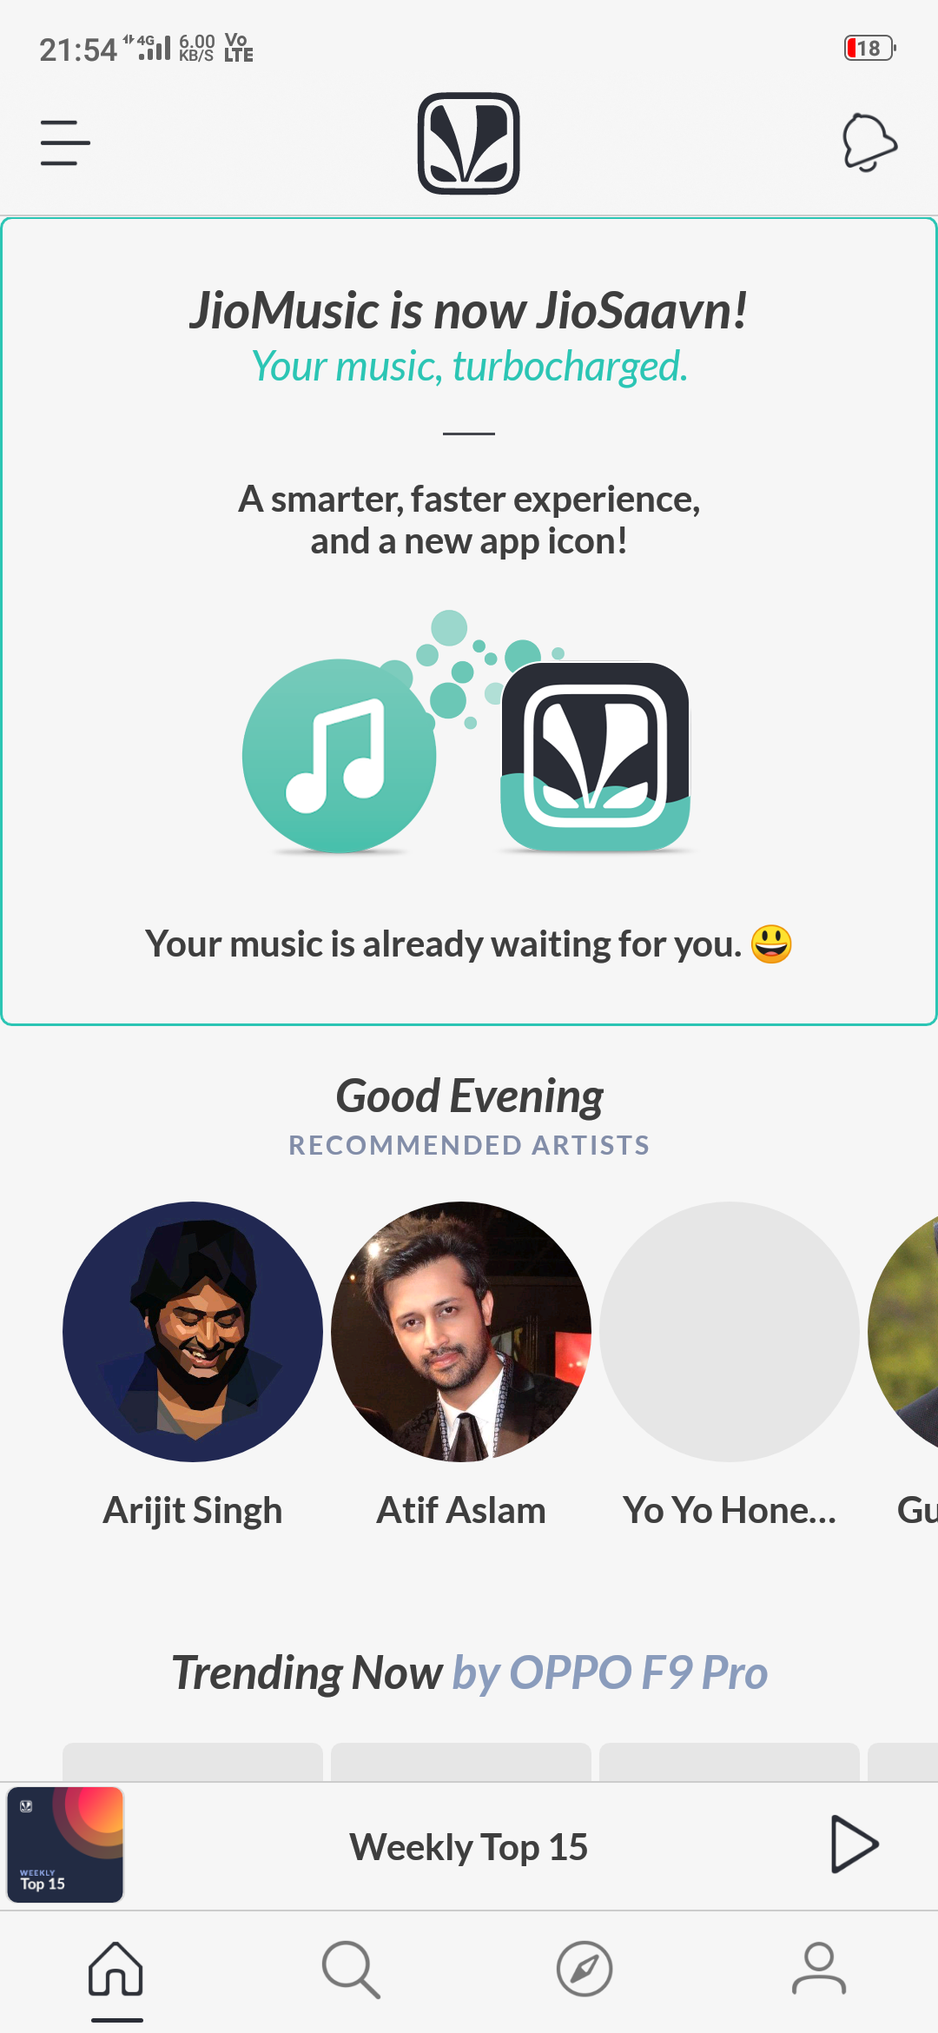Play Weekly Top 15 in mini player

pyautogui.click(x=855, y=1844)
